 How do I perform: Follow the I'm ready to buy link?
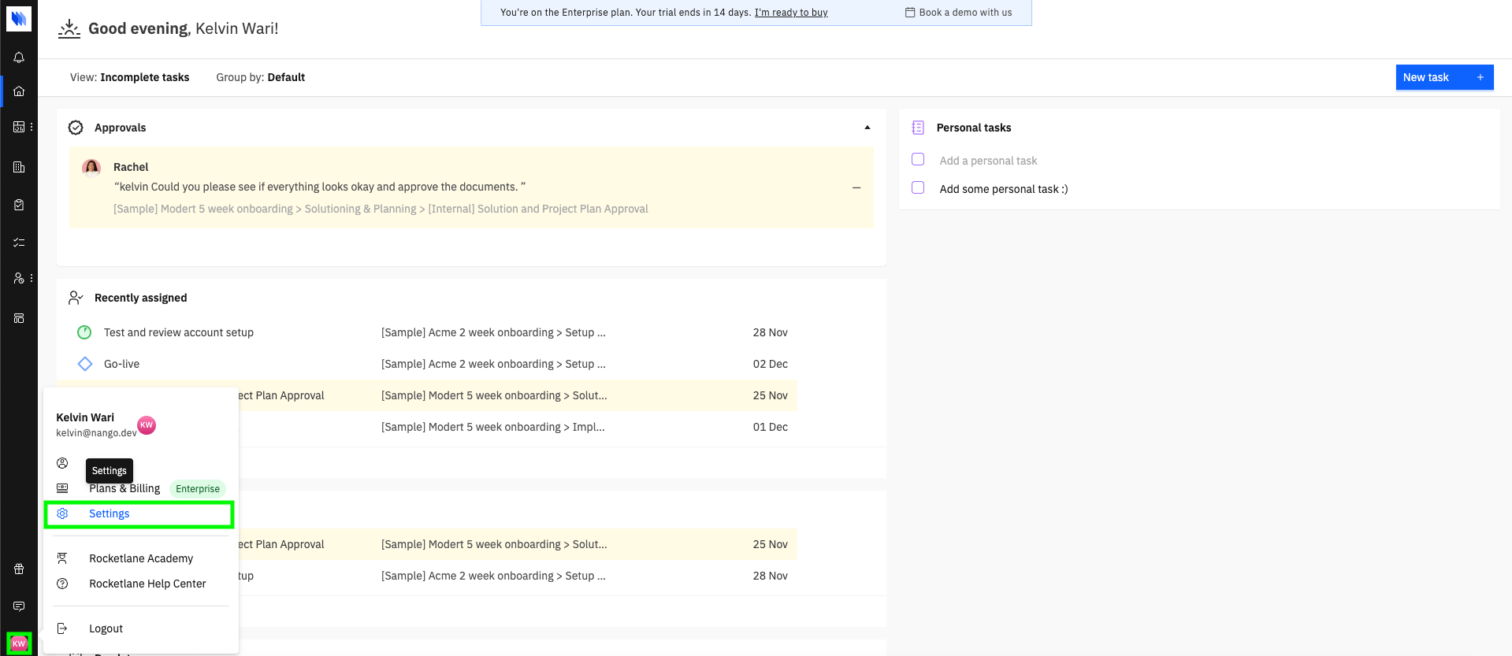(791, 13)
